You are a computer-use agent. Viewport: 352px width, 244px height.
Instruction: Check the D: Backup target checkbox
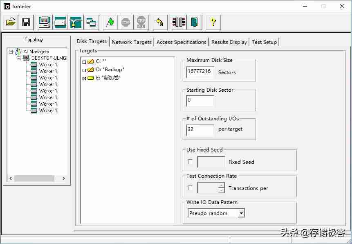coord(84,70)
